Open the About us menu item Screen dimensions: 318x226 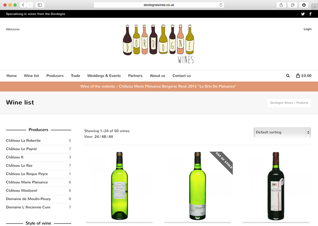(158, 76)
